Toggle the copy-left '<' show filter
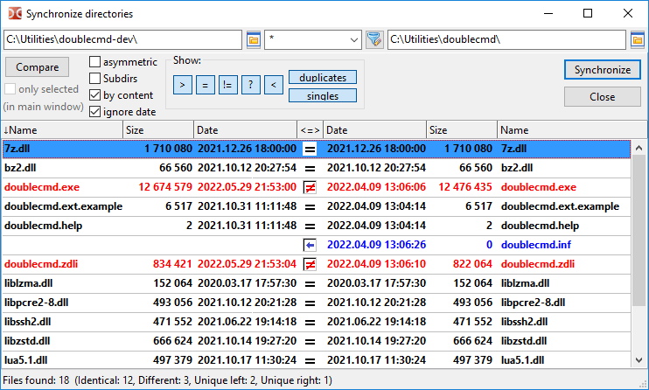 tap(273, 84)
